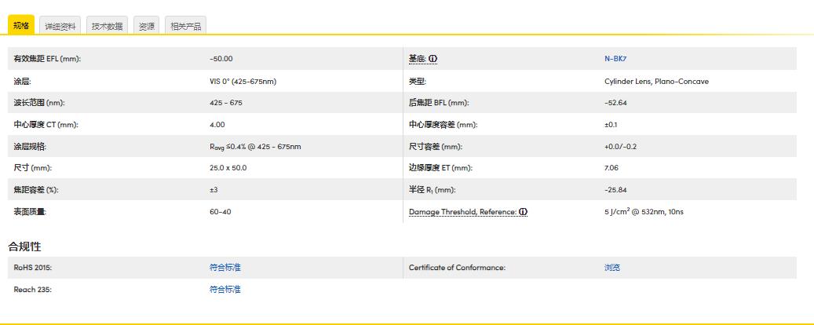Click the coating value VIS 0° (425-675nm)

(243, 82)
